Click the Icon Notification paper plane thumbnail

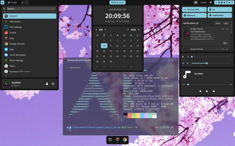coord(187,34)
